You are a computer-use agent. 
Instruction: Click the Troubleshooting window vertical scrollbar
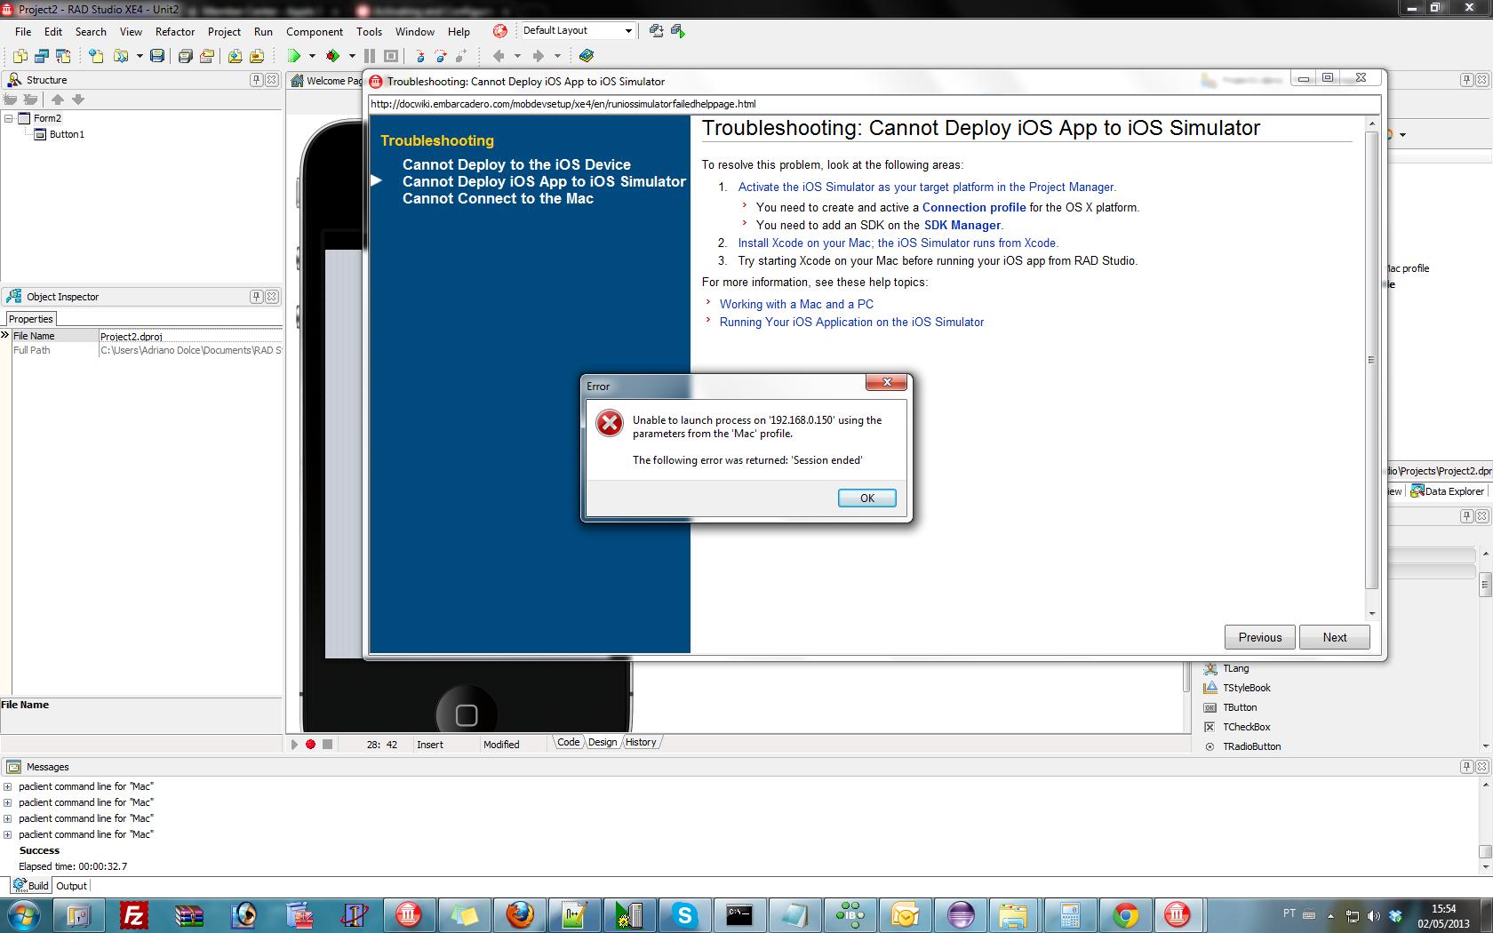tap(1371, 359)
